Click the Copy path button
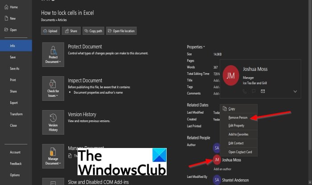Image resolution: width=312 pixels, height=185 pixels. [93, 31]
